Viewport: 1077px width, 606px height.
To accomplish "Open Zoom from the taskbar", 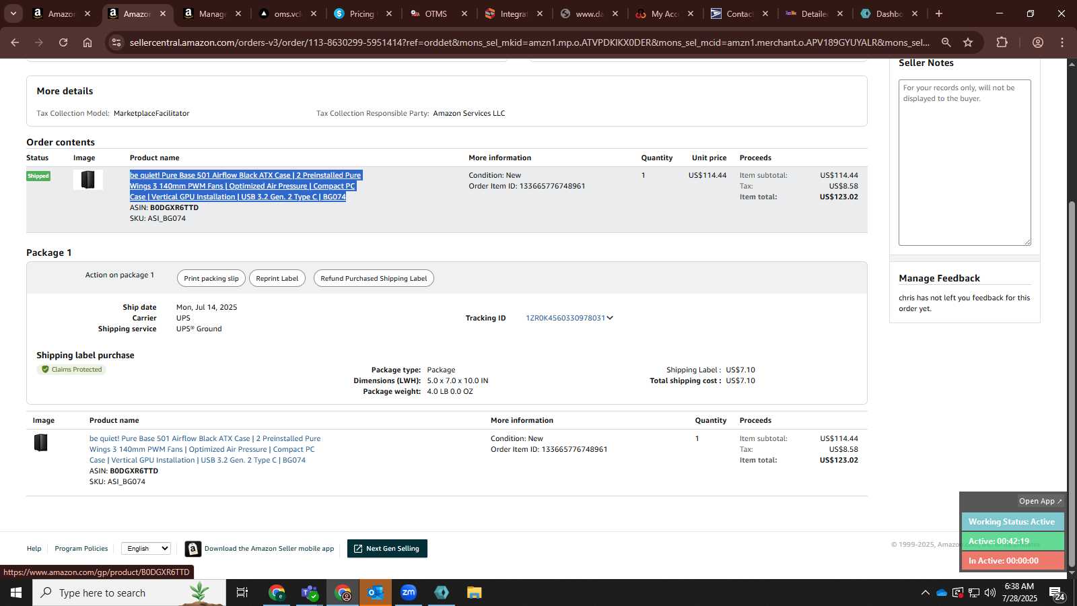I will pos(409,593).
